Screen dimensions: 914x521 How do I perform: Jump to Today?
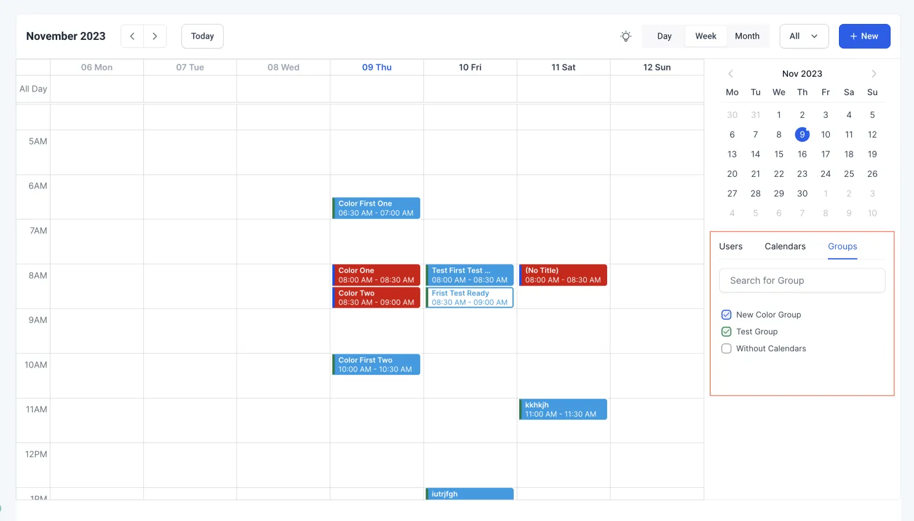202,36
